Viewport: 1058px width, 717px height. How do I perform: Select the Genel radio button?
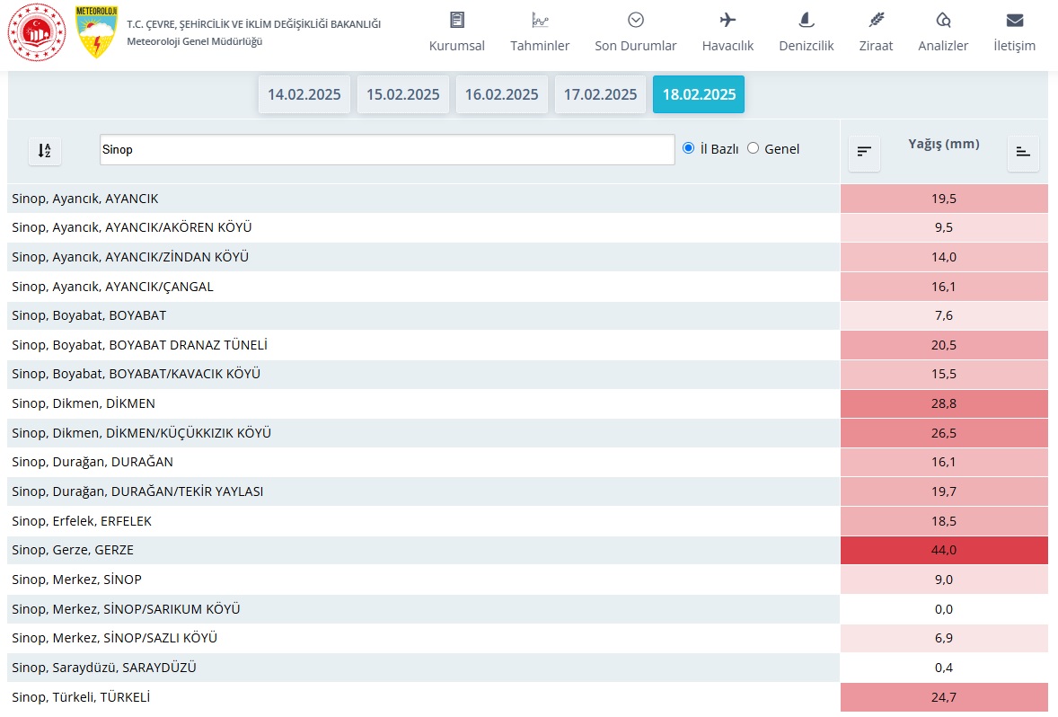pos(754,148)
